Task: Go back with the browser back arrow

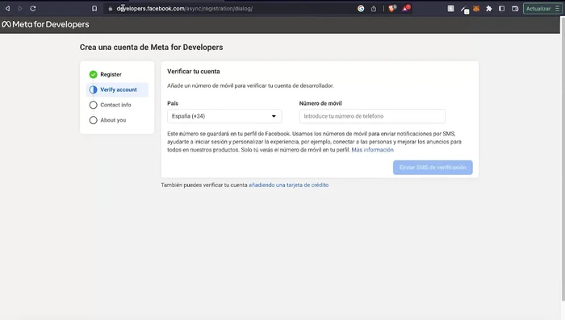Action: [7, 8]
